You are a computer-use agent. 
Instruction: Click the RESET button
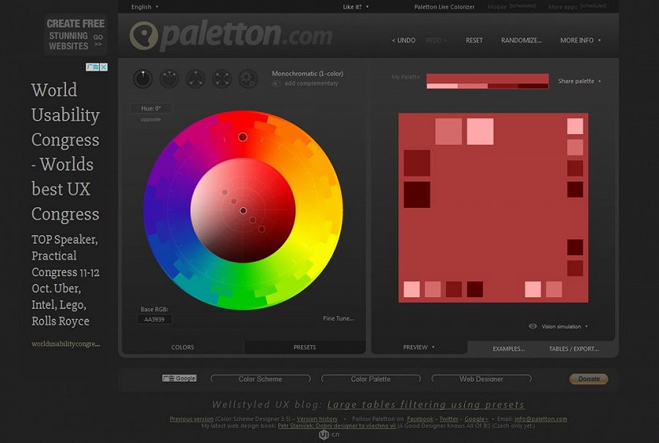474,40
